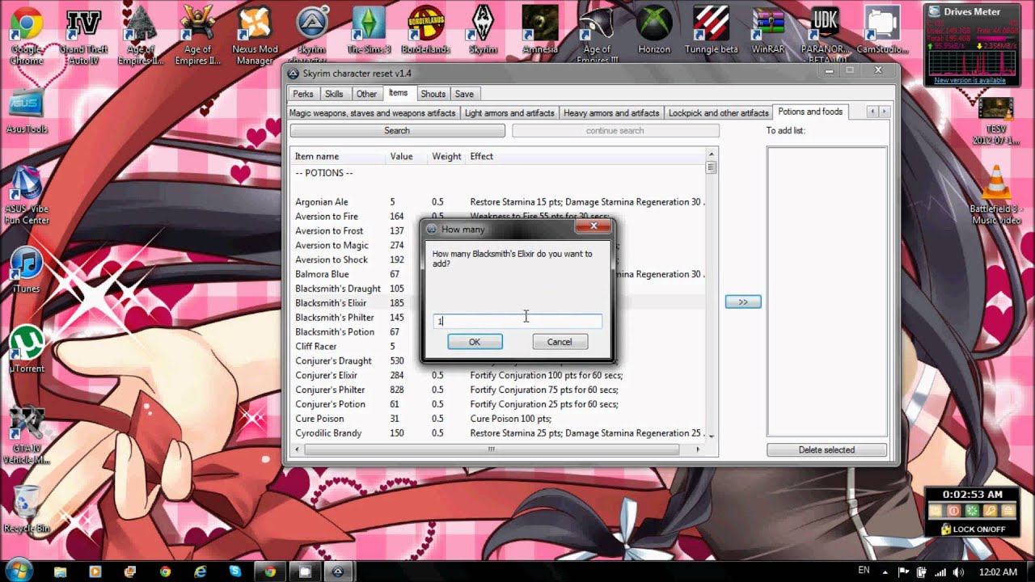This screenshot has height=582, width=1035.
Task: Show hidden tray icons arrow
Action: pos(886,571)
